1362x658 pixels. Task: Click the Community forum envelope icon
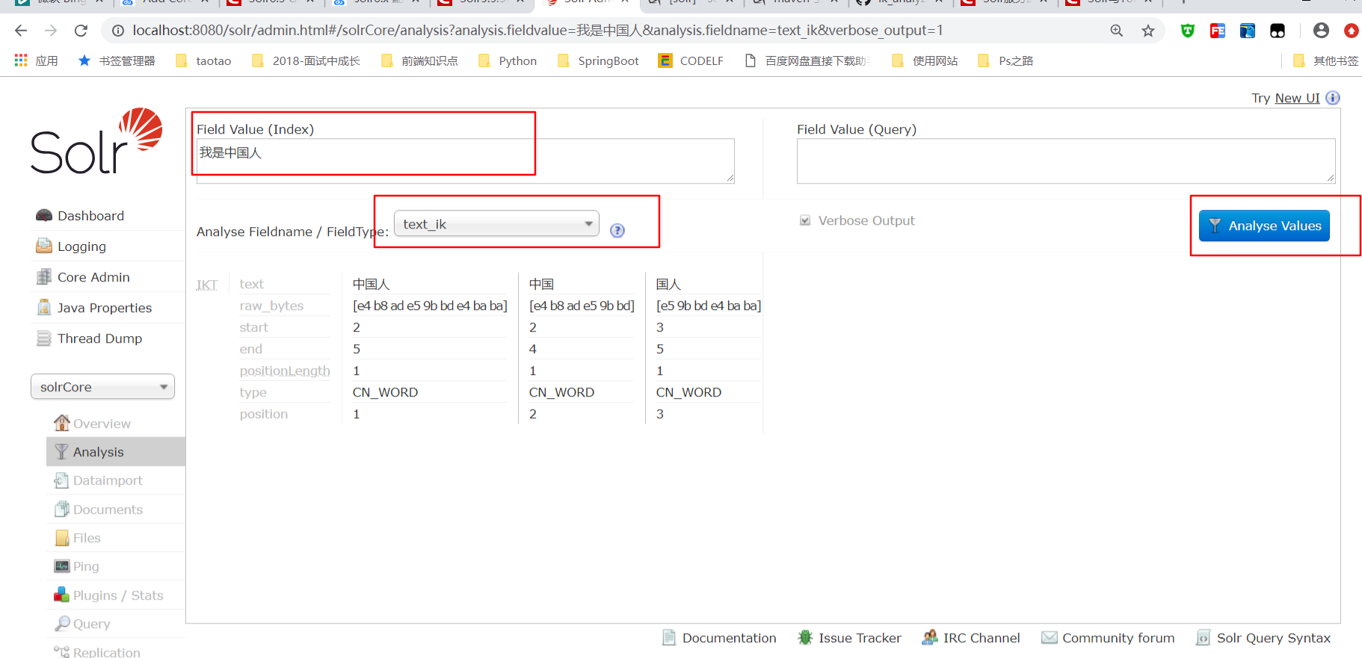(x=1050, y=637)
